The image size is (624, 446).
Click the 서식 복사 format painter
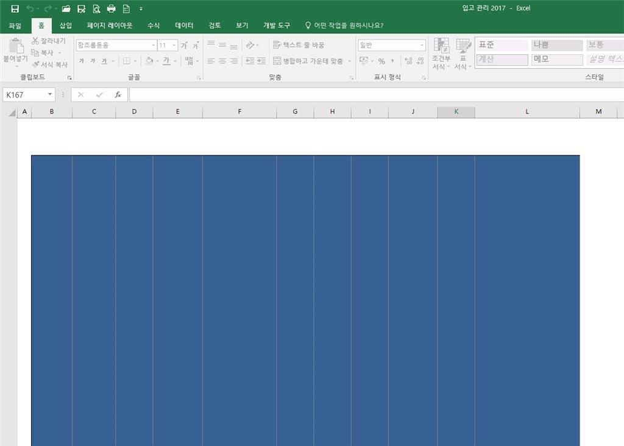[50, 64]
